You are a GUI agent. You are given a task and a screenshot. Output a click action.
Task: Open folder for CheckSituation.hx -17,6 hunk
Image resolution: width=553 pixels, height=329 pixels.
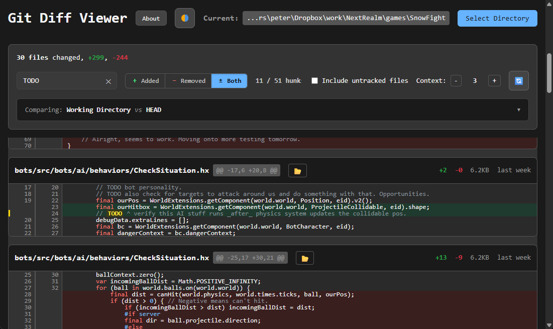297,171
